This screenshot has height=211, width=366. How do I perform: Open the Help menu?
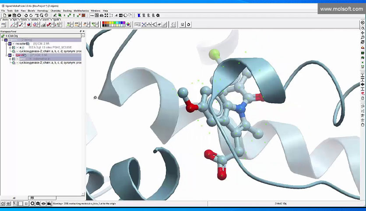106,11
